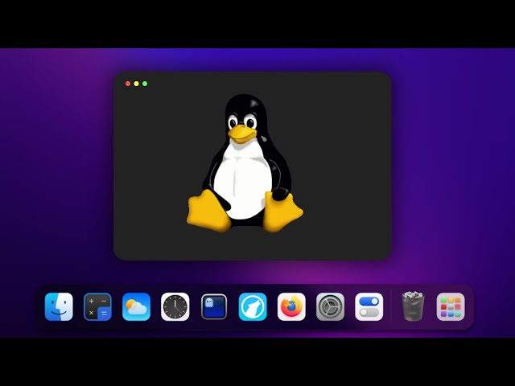
Task: Minimize the window using yellow button
Action: pos(136,84)
